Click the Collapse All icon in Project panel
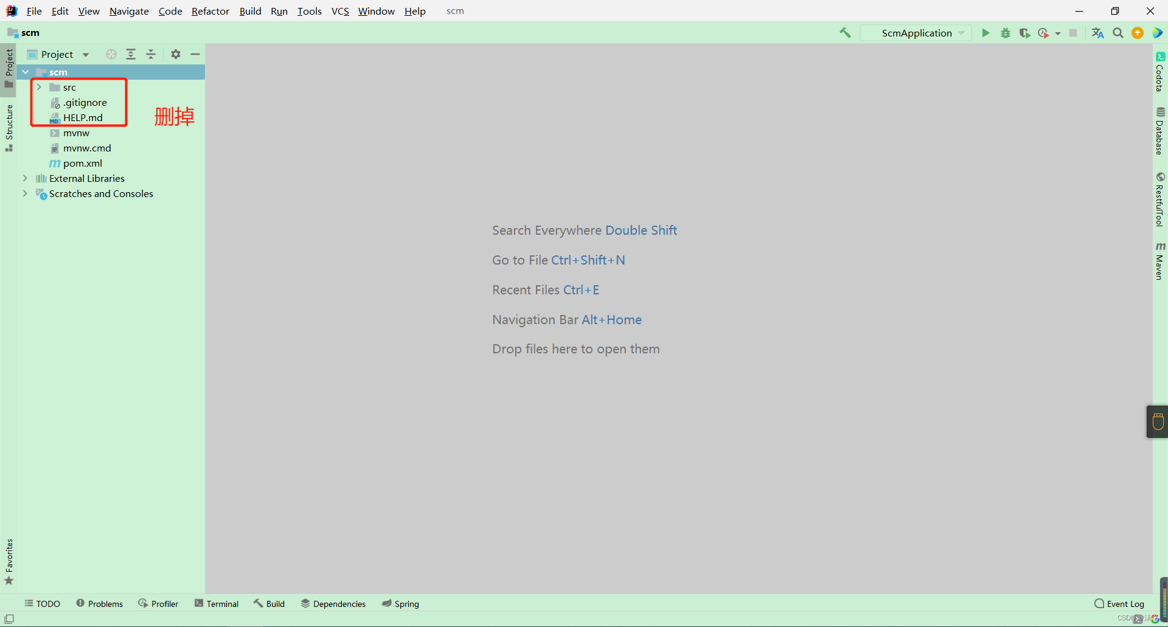 151,54
